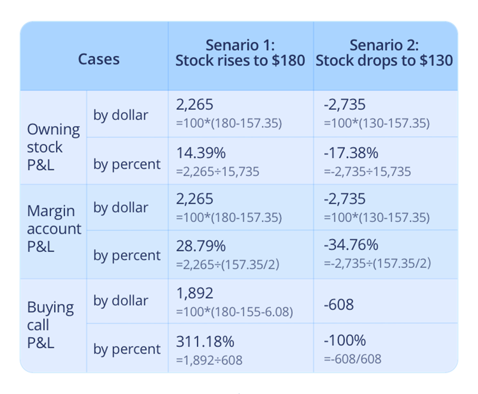Click the =-608/608 formula text

coord(352,358)
